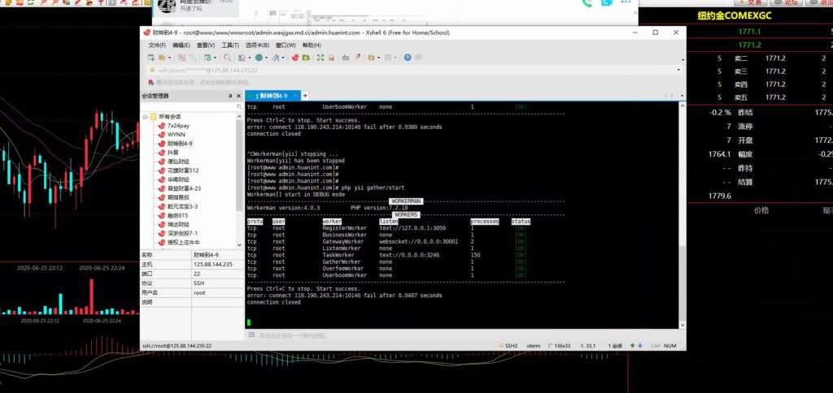Pin the session manager panel
Screen dimensions: 833x393
[230, 96]
